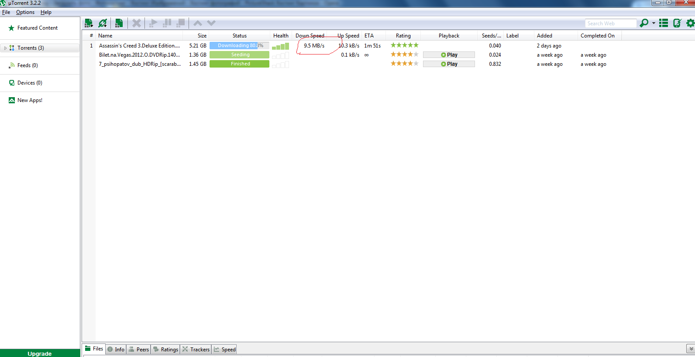
Task: Sort by the Status column header
Action: point(239,36)
